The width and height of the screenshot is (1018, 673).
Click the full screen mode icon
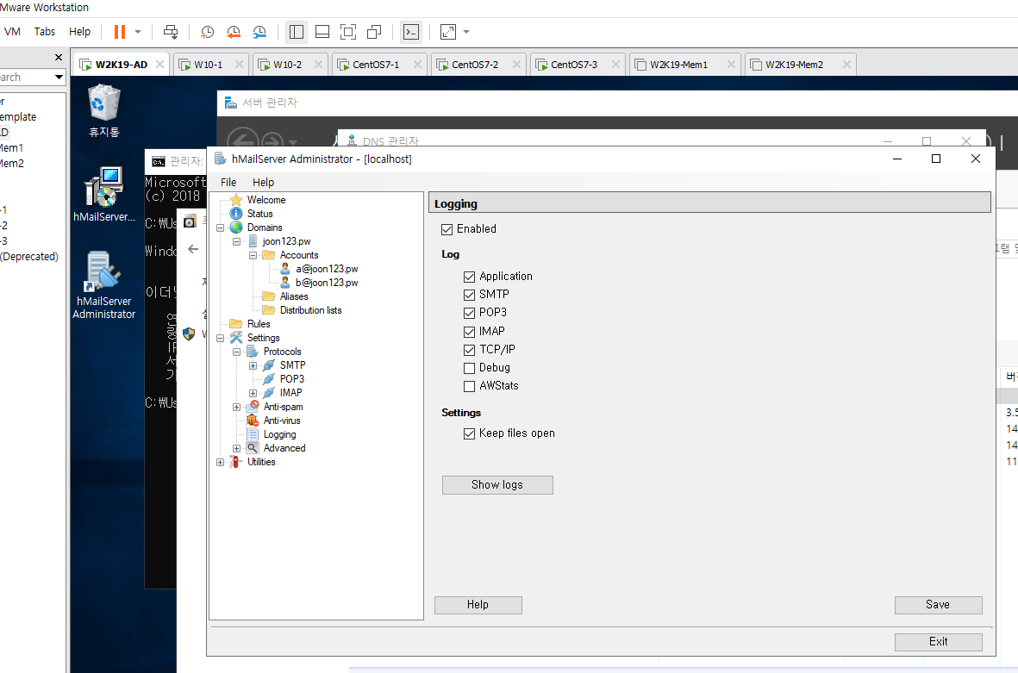(x=348, y=32)
